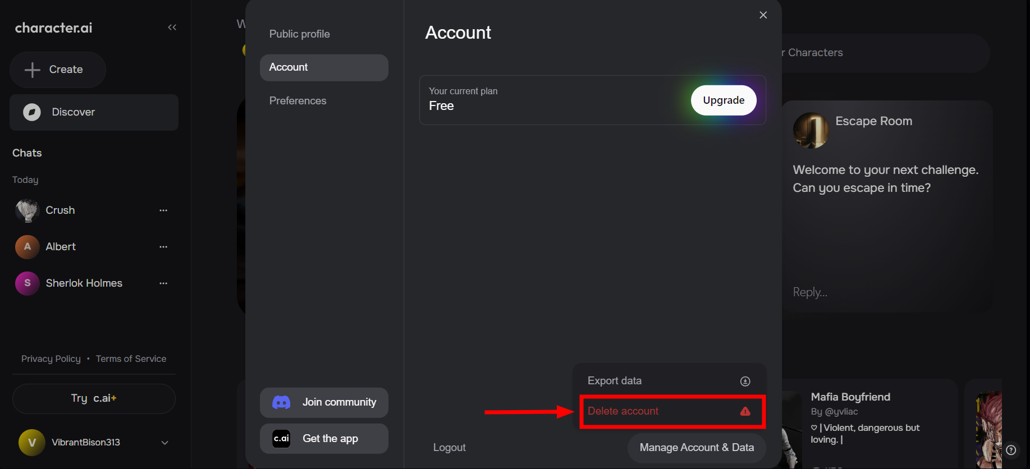Click the Delete account warning icon
The image size is (1030, 469).
tap(745, 411)
